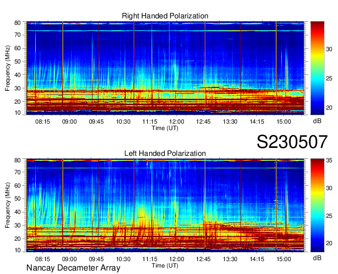The height and width of the screenshot is (274, 338).
Task: Click the 30 dB tick on Left Handed colorbar
Action: click(329, 188)
